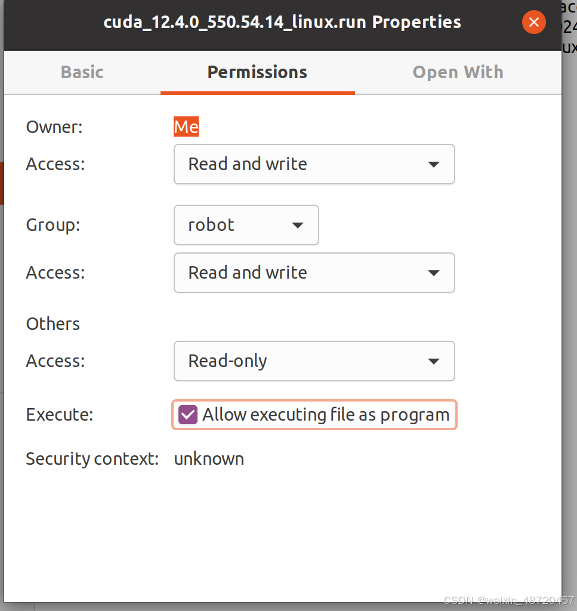Click the orange accent strip on the left edge
The width and height of the screenshot is (577, 611).
click(x=2, y=183)
